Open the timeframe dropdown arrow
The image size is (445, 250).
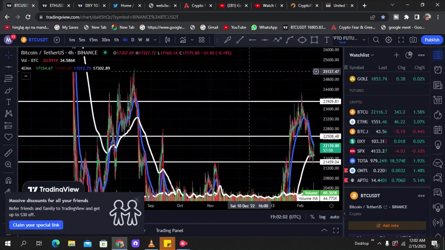pyautogui.click(x=155, y=40)
